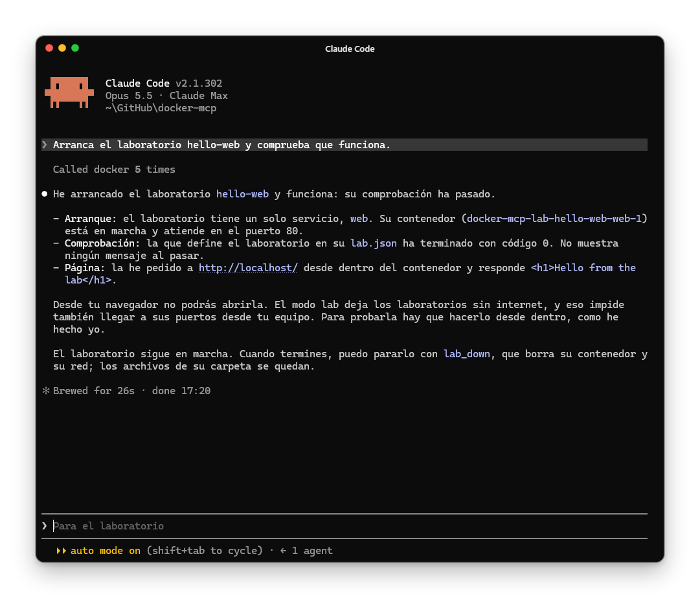The height and width of the screenshot is (598, 700).
Task: Click the version text 'v2.1.302'
Action: [x=199, y=83]
